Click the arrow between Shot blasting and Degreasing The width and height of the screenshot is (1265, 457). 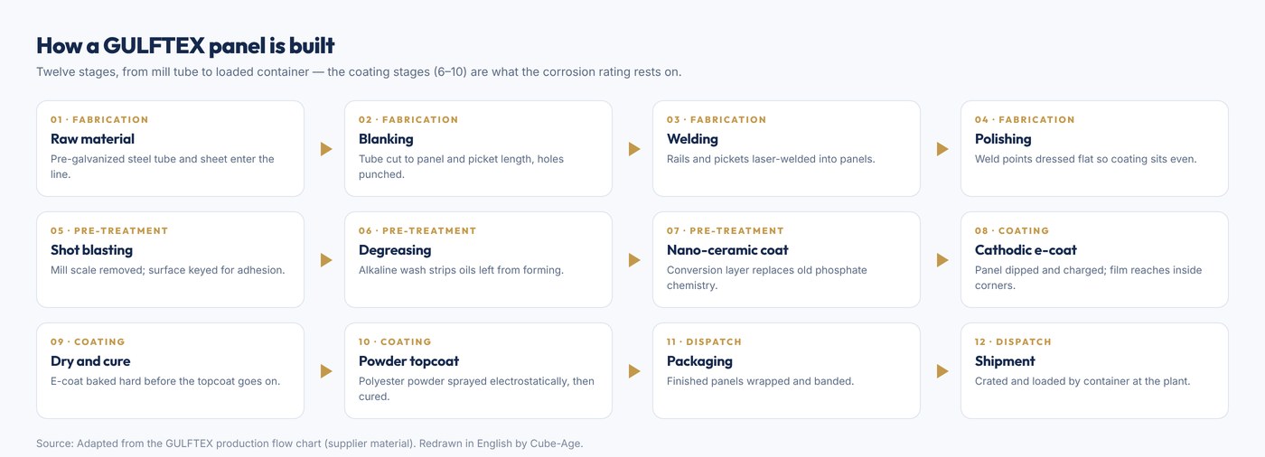click(326, 260)
